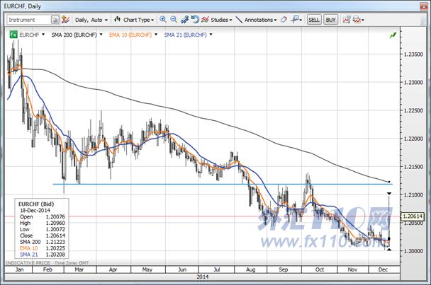Click the 2014 year bar on axis
This screenshot has height=285, width=431.
coord(203,277)
